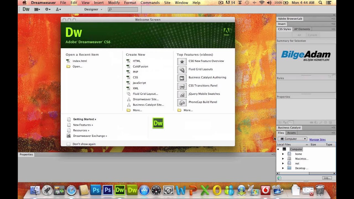Click the Log... button
Image resolution: width=354 pixels, height=199 pixels.
click(327, 178)
